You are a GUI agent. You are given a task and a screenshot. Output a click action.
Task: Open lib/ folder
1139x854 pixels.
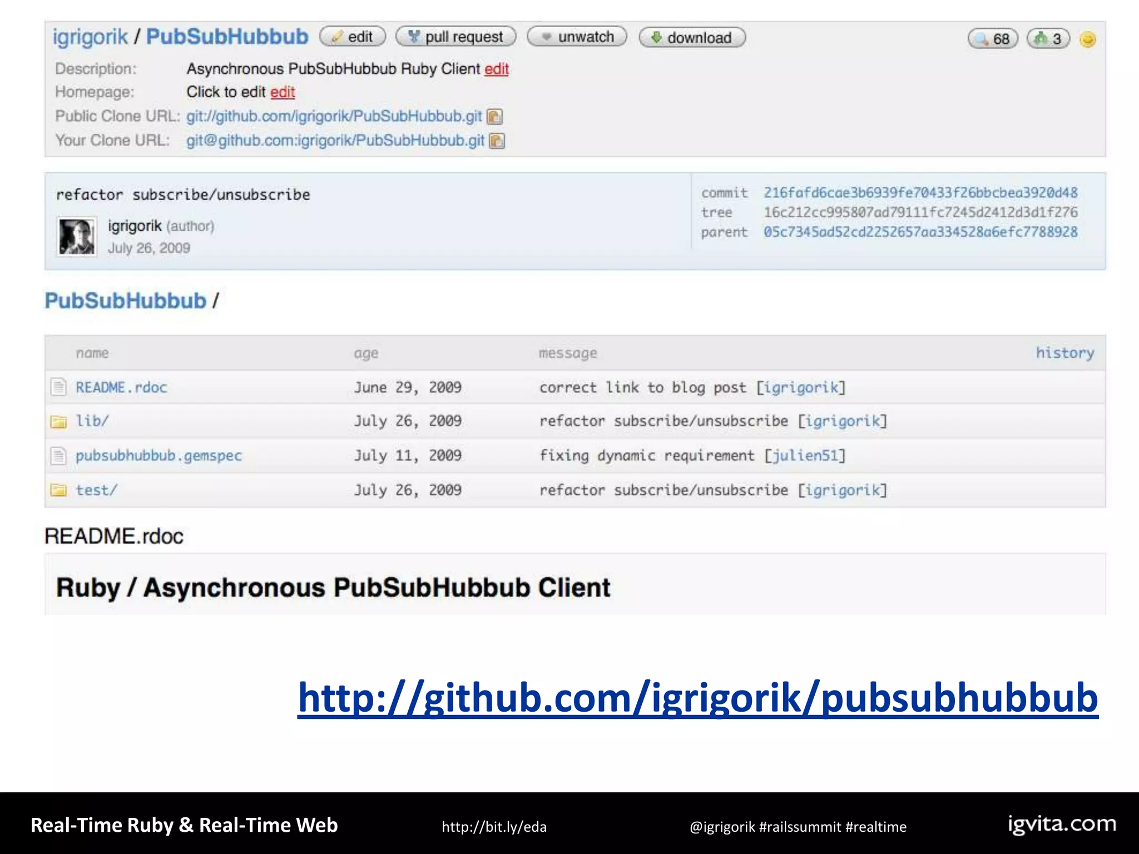pos(92,421)
